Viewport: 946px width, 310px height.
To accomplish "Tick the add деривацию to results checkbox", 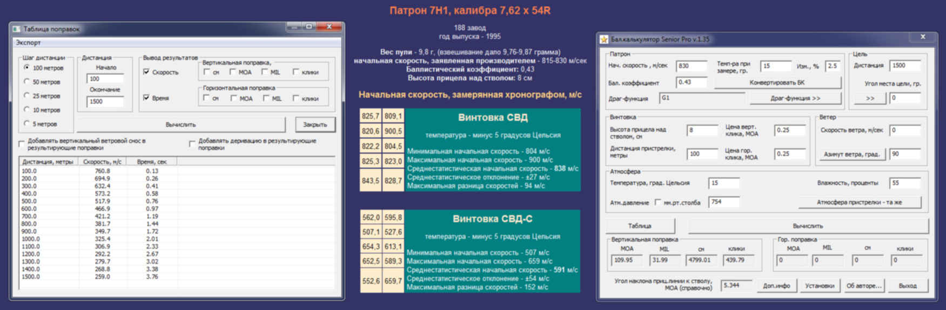I will coord(192,144).
